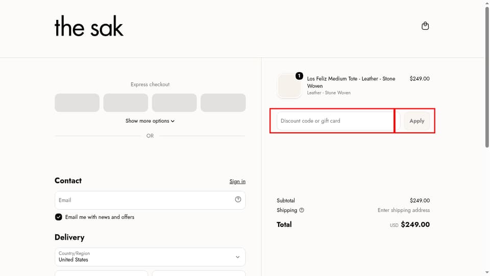Click the email help question mark icon

click(x=238, y=199)
